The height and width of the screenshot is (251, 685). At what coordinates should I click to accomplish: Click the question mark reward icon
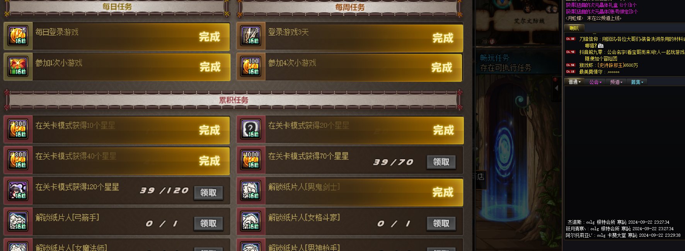(251, 129)
